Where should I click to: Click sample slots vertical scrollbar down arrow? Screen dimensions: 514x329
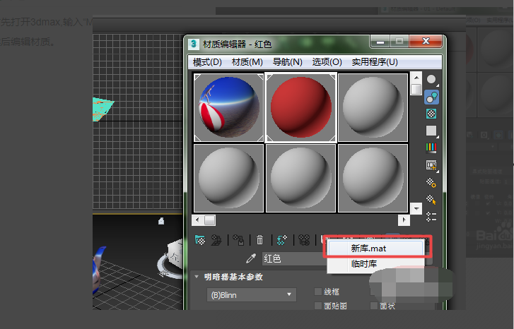coord(416,208)
